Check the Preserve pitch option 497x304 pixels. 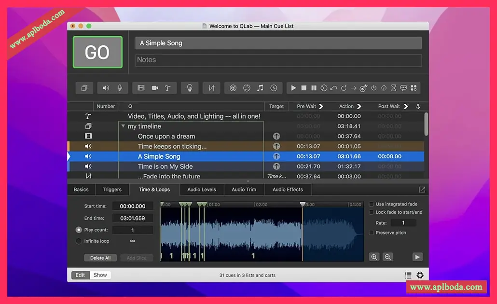[x=371, y=233]
